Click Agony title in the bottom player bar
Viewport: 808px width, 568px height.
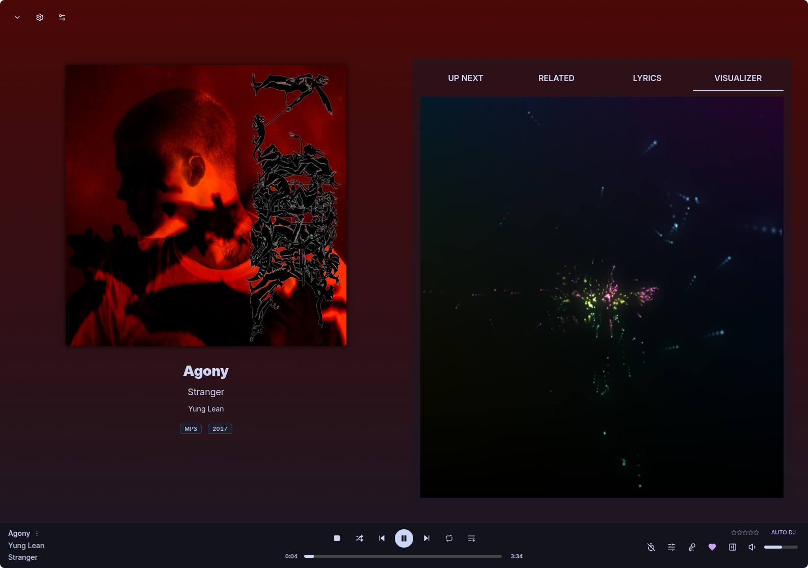click(19, 533)
